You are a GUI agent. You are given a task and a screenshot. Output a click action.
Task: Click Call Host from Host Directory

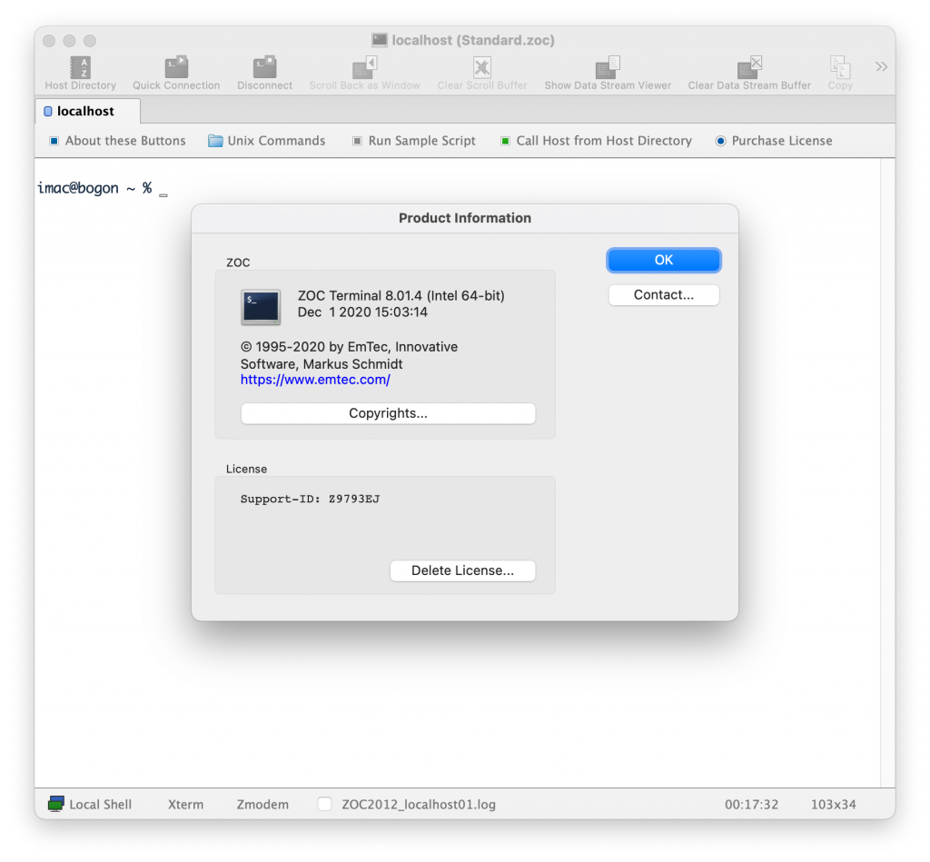[x=596, y=141]
